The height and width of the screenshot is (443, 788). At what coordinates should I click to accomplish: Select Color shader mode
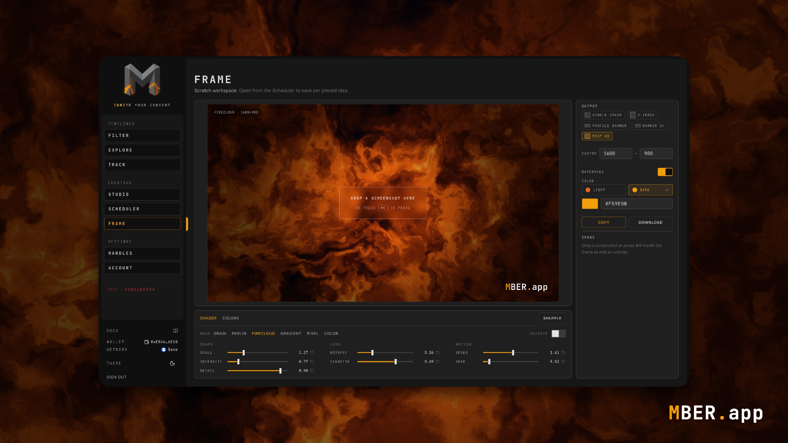(x=331, y=334)
